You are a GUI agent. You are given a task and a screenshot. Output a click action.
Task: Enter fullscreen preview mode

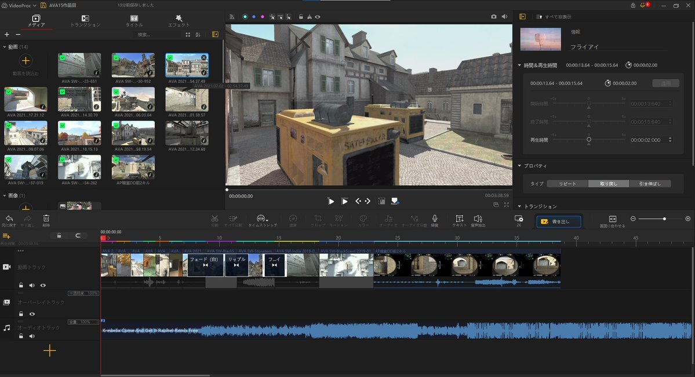(x=506, y=204)
